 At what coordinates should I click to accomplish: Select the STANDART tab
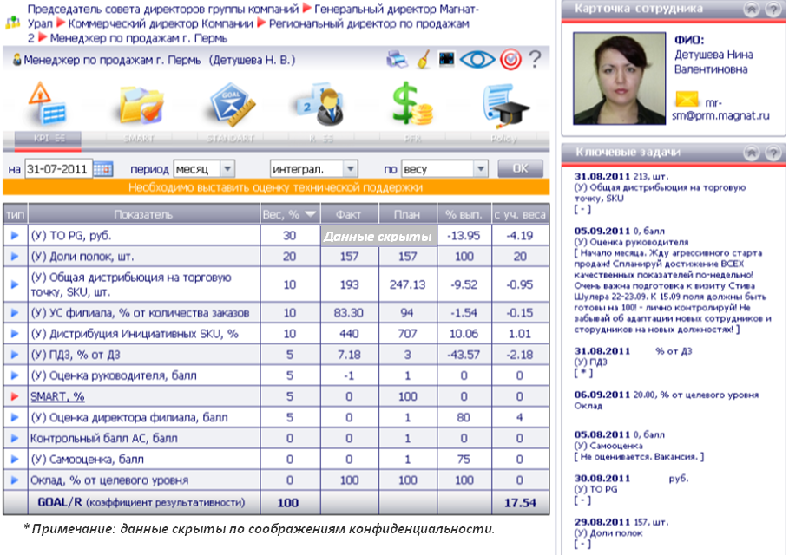click(231, 138)
